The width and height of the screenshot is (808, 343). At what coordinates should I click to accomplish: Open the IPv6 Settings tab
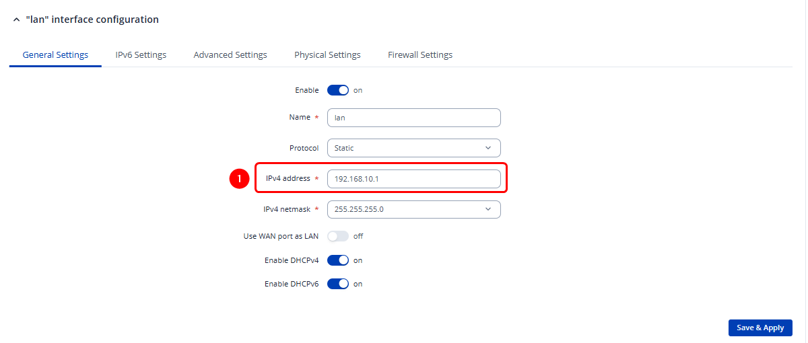141,55
